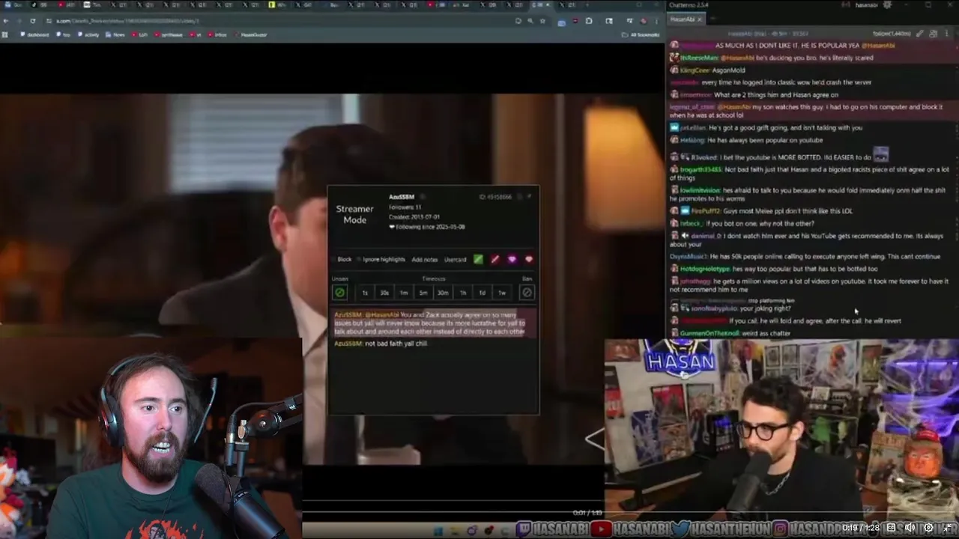Select the 1d timeout button

pos(482,293)
